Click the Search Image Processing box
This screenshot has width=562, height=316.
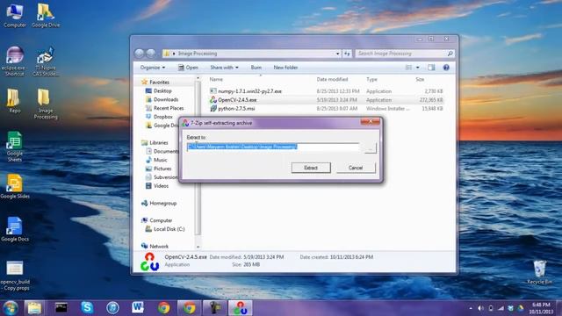point(405,54)
